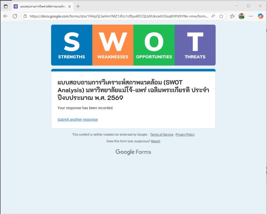
Task: Add this page to favorites
Action: coord(221,16)
